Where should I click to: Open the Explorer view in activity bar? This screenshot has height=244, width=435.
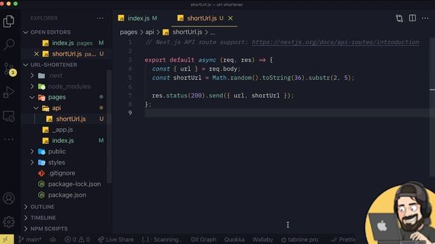[9, 21]
